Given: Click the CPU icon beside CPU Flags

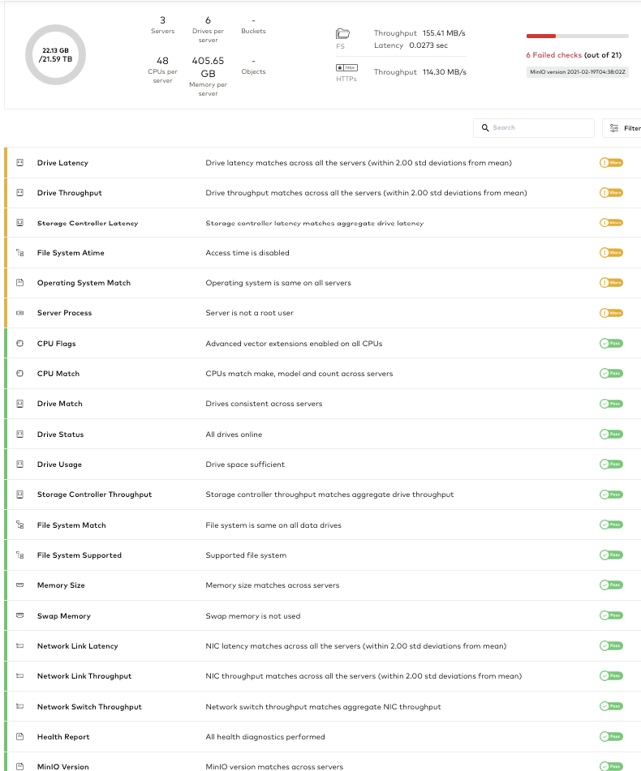Looking at the screenshot, I should (x=20, y=344).
